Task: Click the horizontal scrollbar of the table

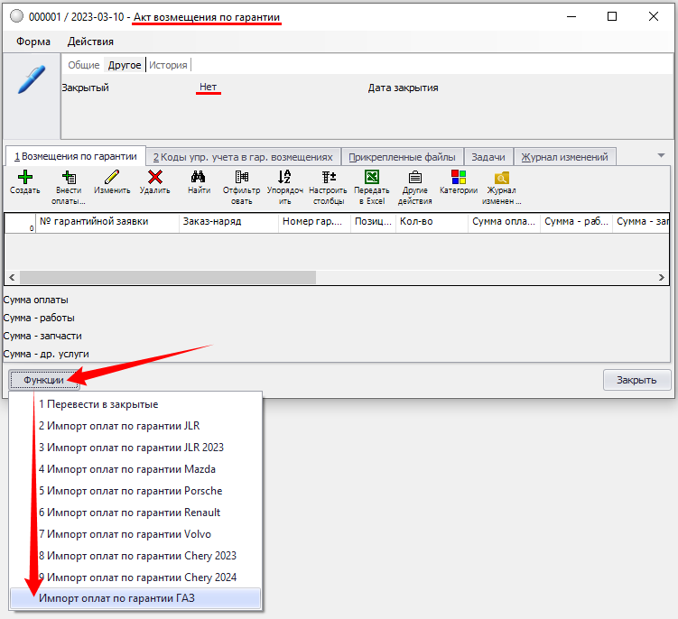Action: coord(167,278)
